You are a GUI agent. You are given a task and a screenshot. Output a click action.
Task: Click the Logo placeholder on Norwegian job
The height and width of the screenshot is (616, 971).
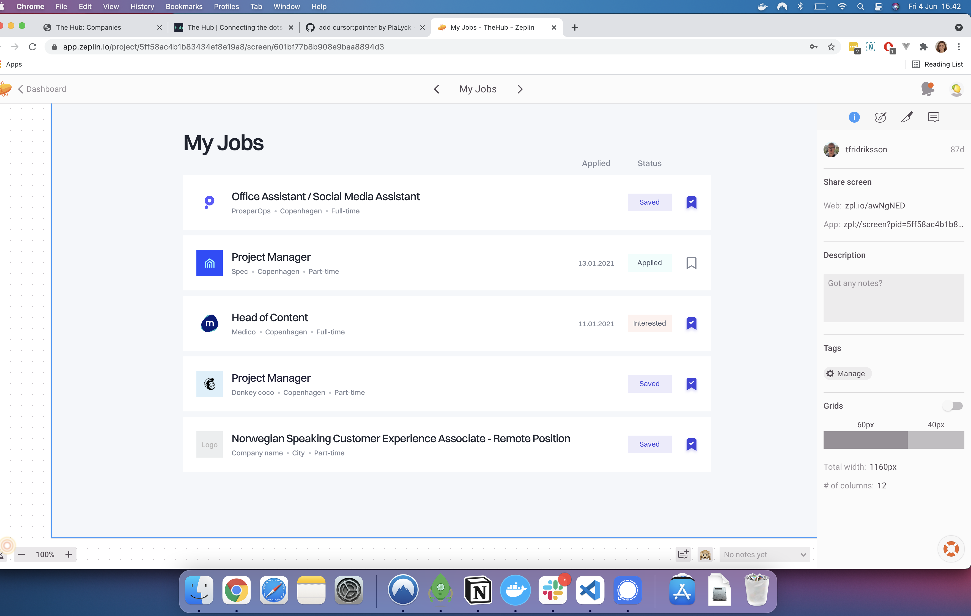coord(209,444)
